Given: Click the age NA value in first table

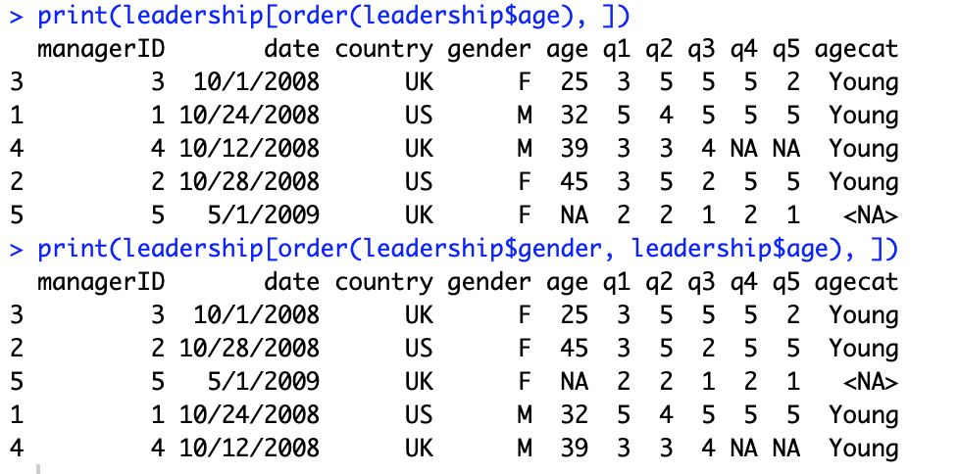Looking at the screenshot, I should coord(574,215).
